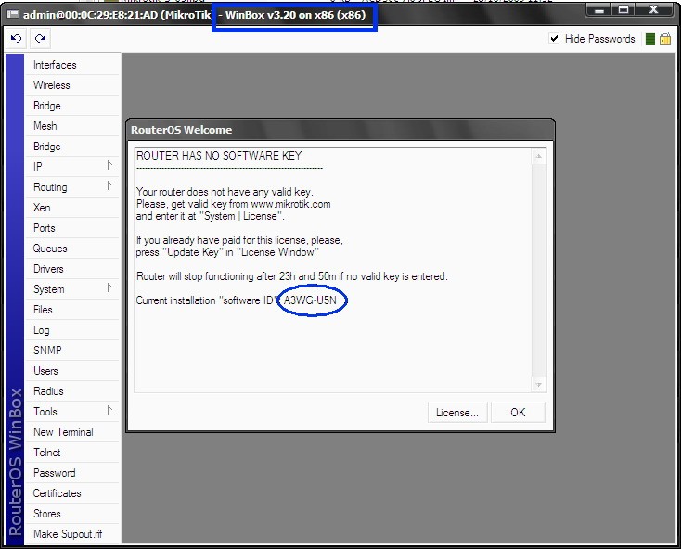
Task: Expand the System submenu arrow
Action: coord(109,287)
